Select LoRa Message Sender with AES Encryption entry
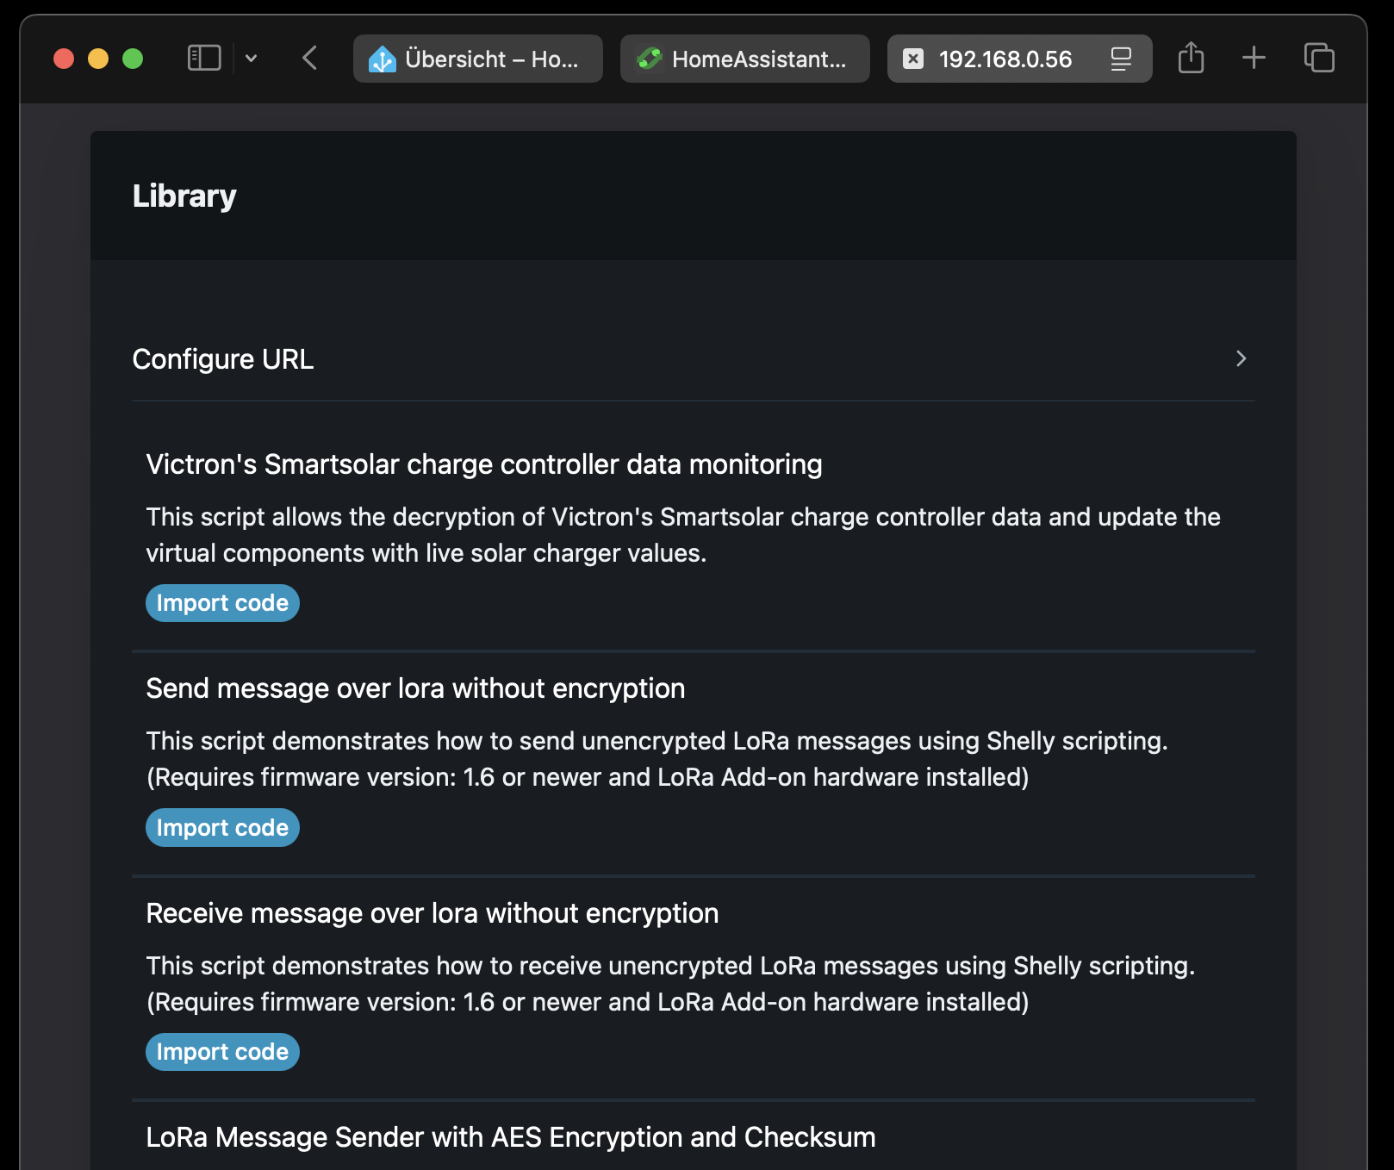The image size is (1394, 1170). (510, 1137)
